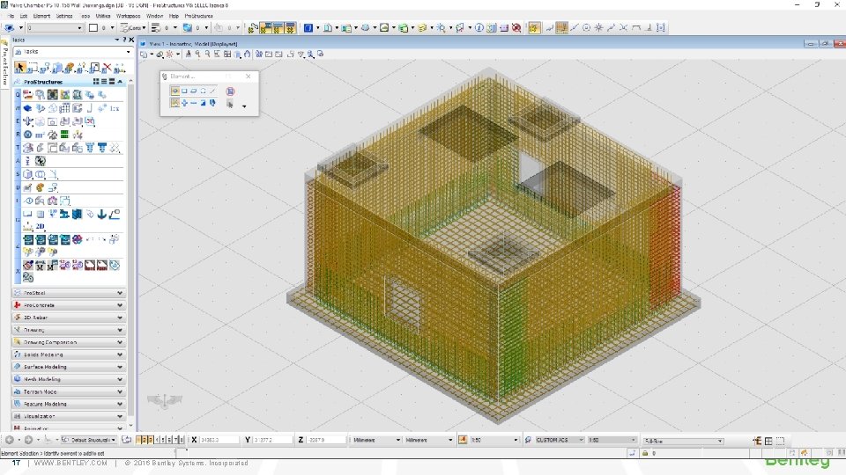Click the red X Delete Element tool
The height and width of the screenshot is (475, 846).
click(107, 68)
